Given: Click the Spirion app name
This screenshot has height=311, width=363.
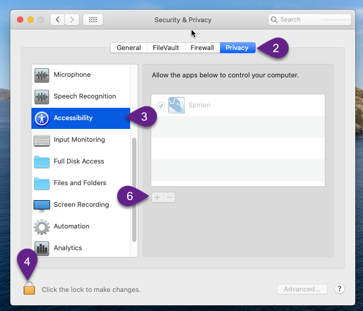Looking at the screenshot, I should click(x=199, y=105).
